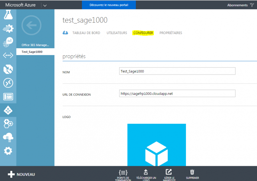
Task: Click the Nouveau plus button
Action: pos(21,174)
